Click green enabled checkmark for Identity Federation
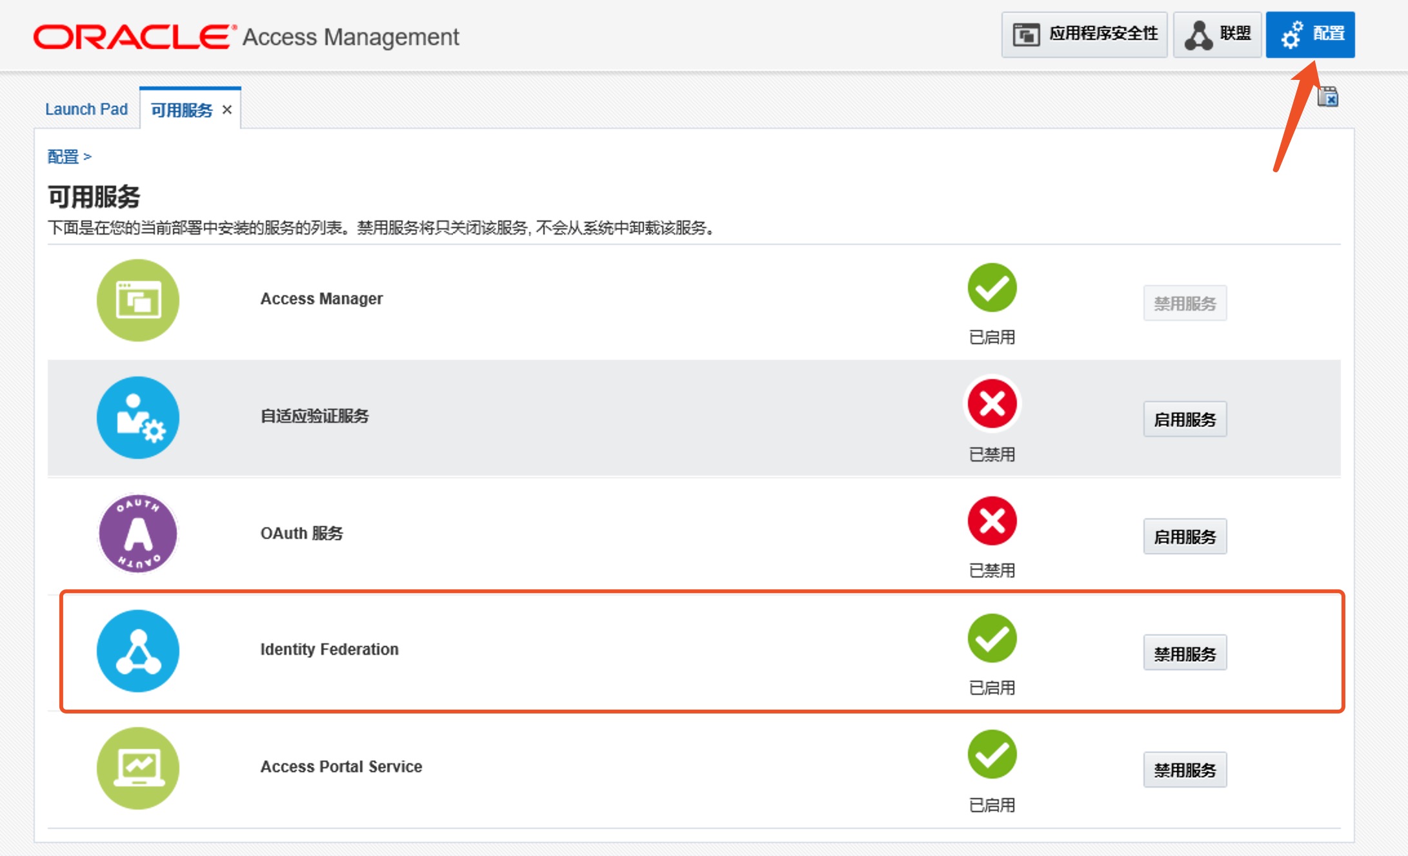Screen dimensions: 1408x856 coord(992,638)
